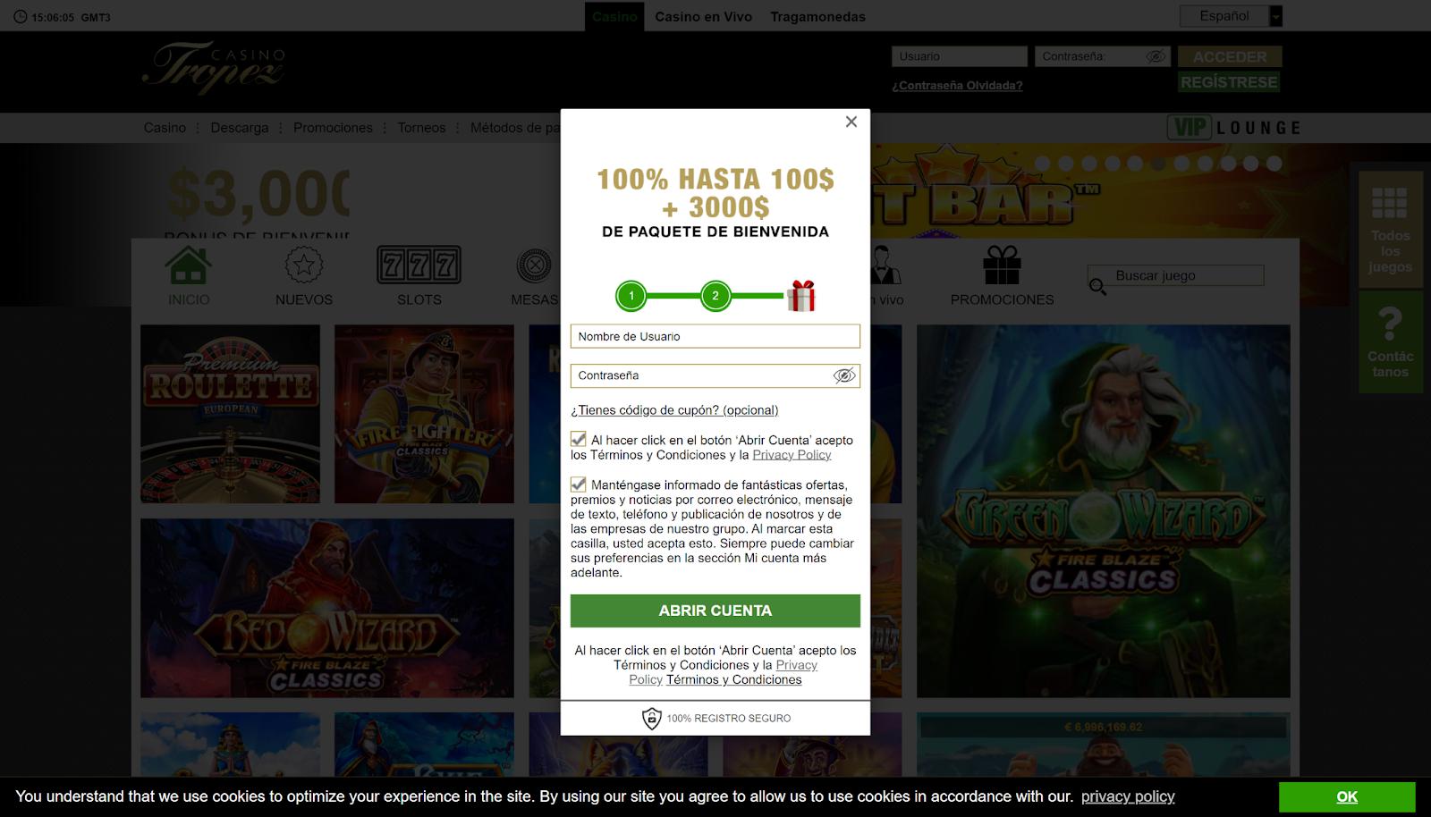Open the Español language dropdown
Viewport: 1431px width, 817px height.
click(1231, 16)
